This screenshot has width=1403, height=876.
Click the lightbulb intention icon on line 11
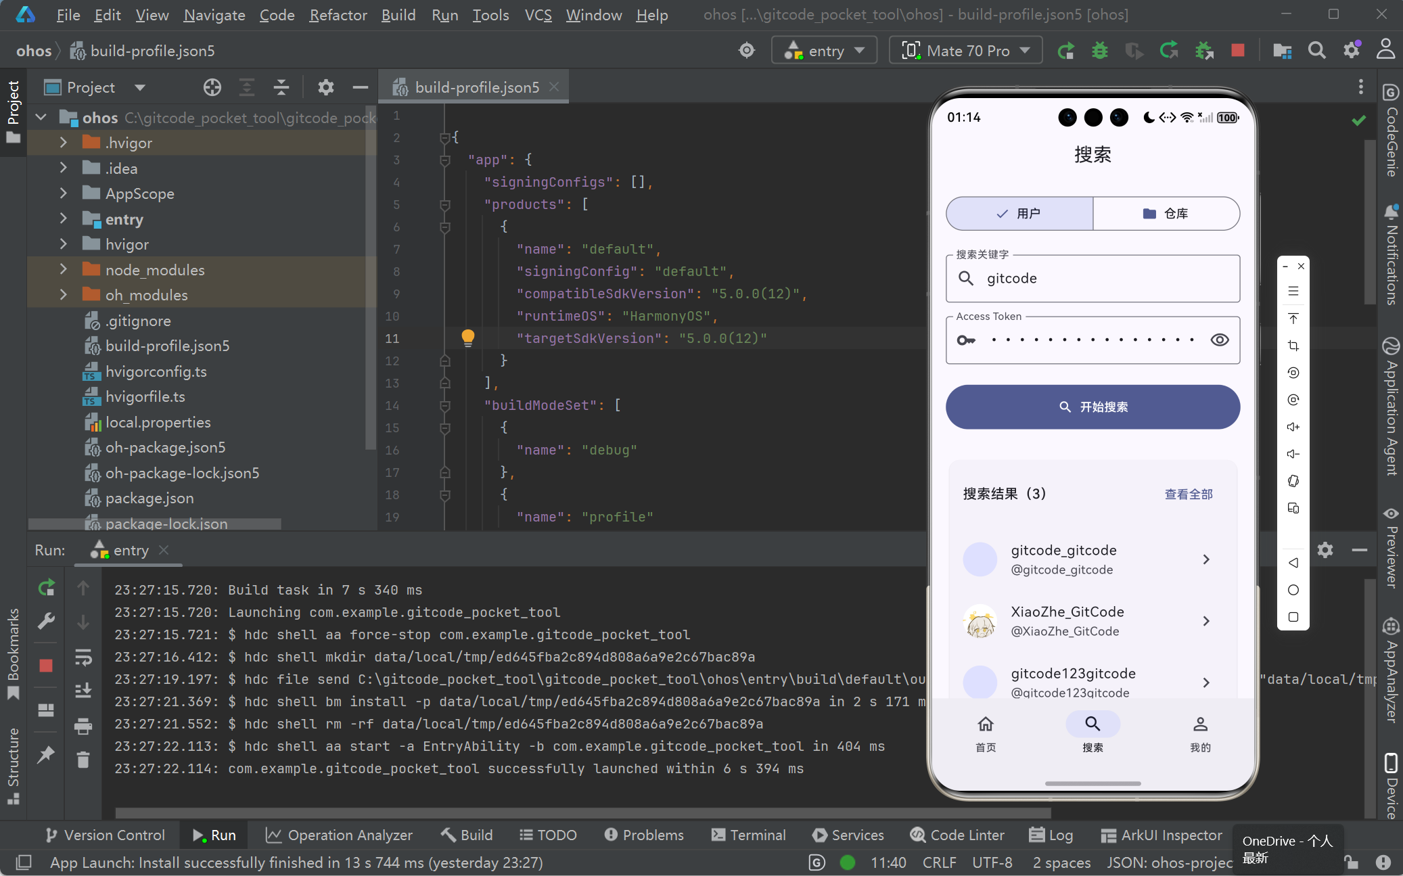click(x=467, y=337)
